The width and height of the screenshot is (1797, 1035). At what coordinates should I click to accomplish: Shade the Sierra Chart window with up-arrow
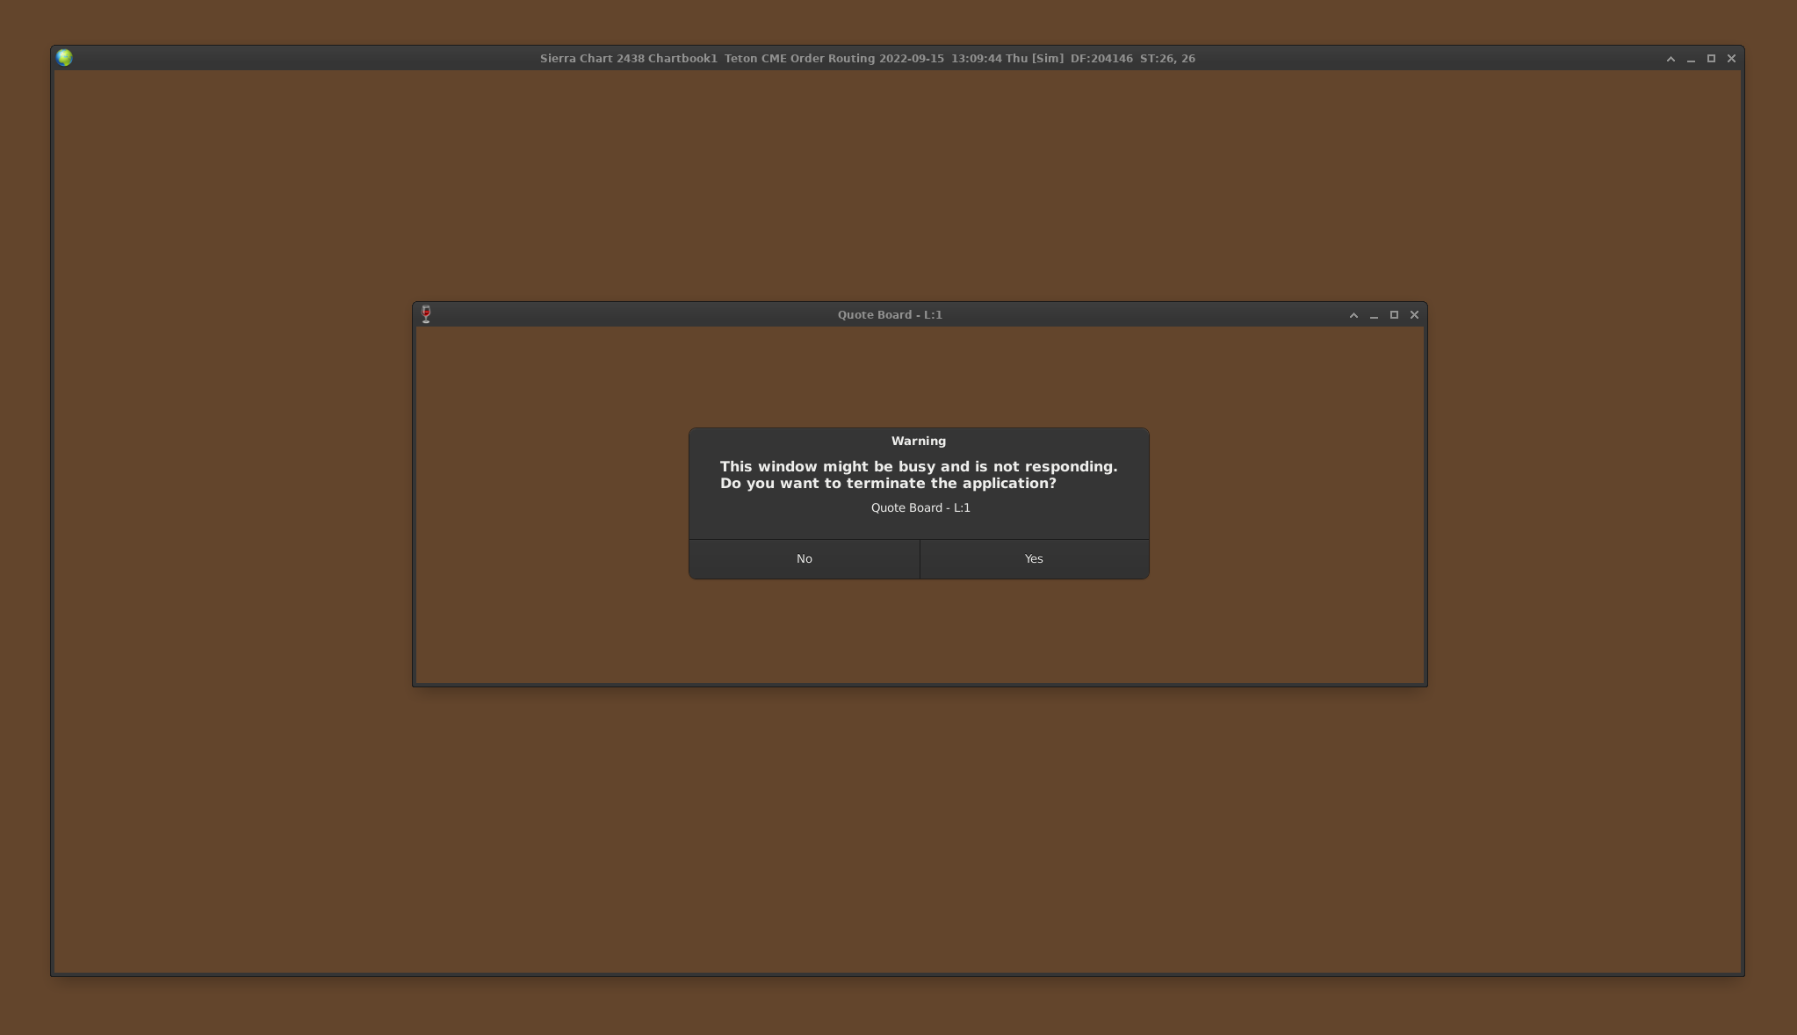click(1671, 59)
